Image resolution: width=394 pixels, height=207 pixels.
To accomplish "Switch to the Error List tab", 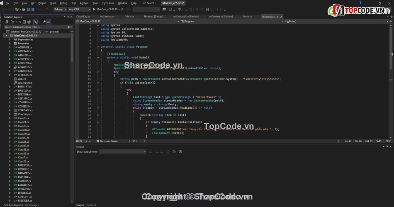I will (x=92, y=205).
